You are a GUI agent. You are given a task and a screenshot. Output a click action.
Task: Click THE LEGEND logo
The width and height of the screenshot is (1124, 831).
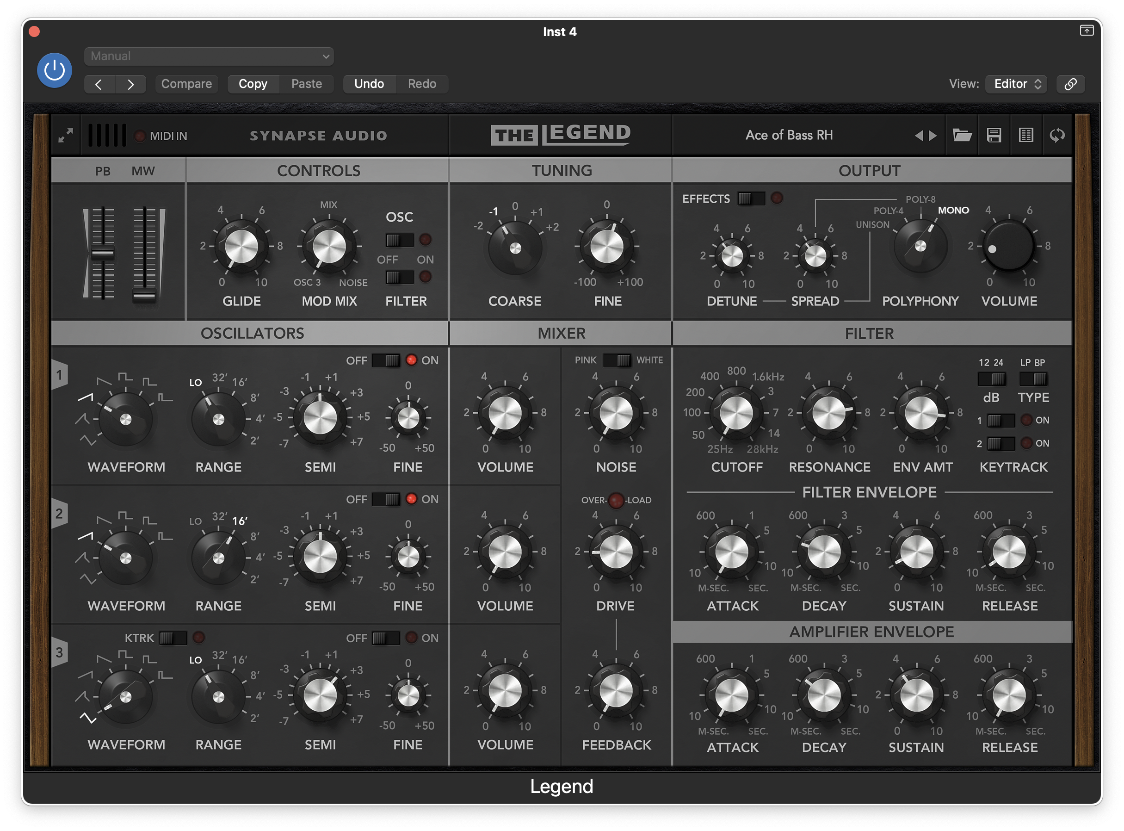pyautogui.click(x=561, y=134)
